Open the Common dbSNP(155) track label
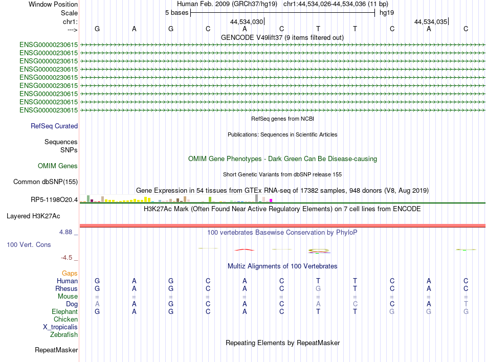The image size is (486, 362). pyautogui.click(x=46, y=182)
